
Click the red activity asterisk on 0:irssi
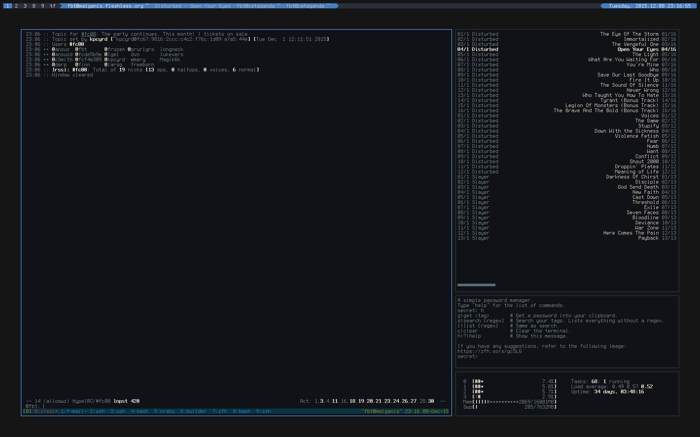coord(57,411)
